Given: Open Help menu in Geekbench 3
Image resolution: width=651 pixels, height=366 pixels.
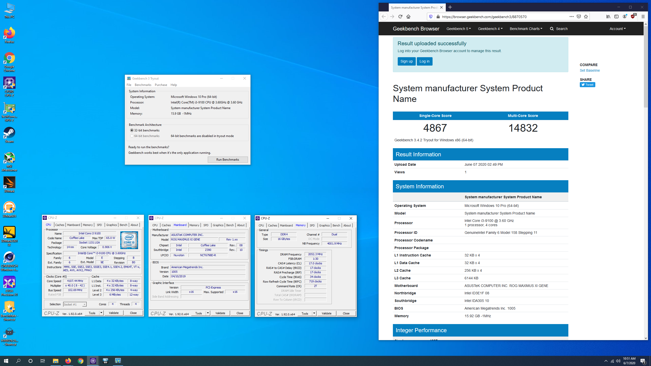Looking at the screenshot, I should point(174,85).
